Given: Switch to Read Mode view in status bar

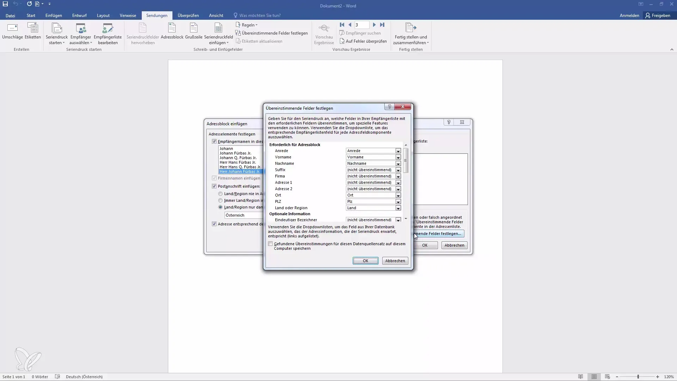Looking at the screenshot, I should (x=580, y=377).
